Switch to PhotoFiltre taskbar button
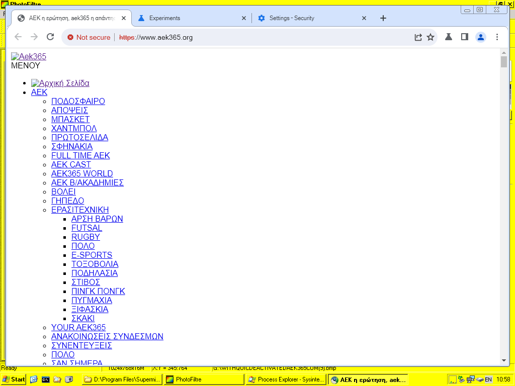The width and height of the screenshot is (515, 386). (x=204, y=379)
